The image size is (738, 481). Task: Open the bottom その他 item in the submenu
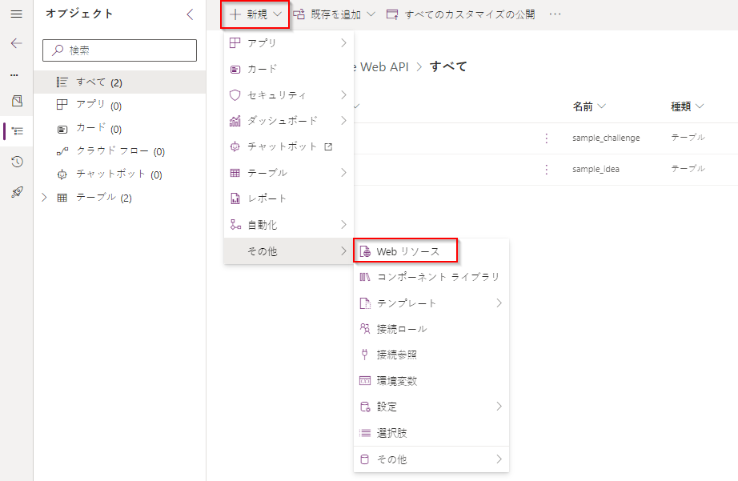click(x=431, y=459)
